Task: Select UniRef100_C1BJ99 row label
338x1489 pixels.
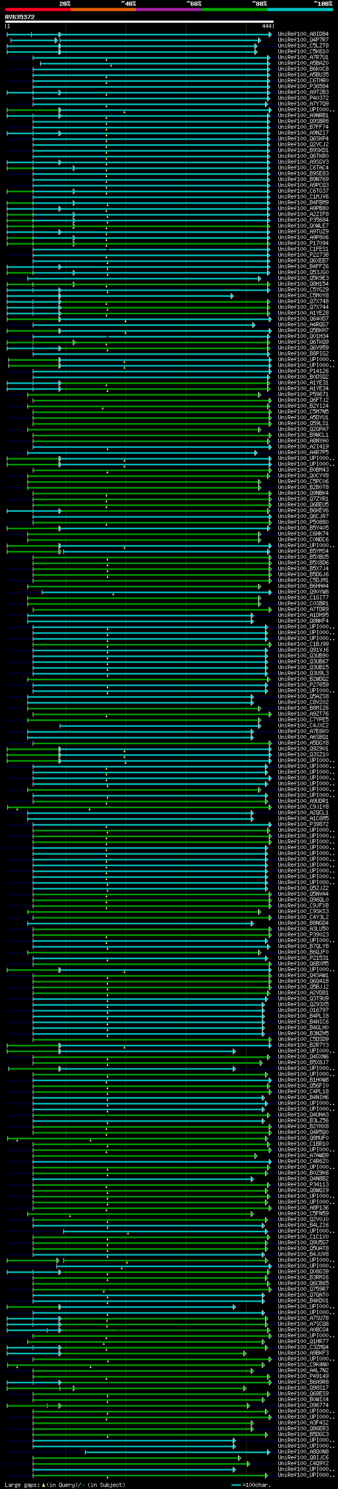Action: pos(303,644)
